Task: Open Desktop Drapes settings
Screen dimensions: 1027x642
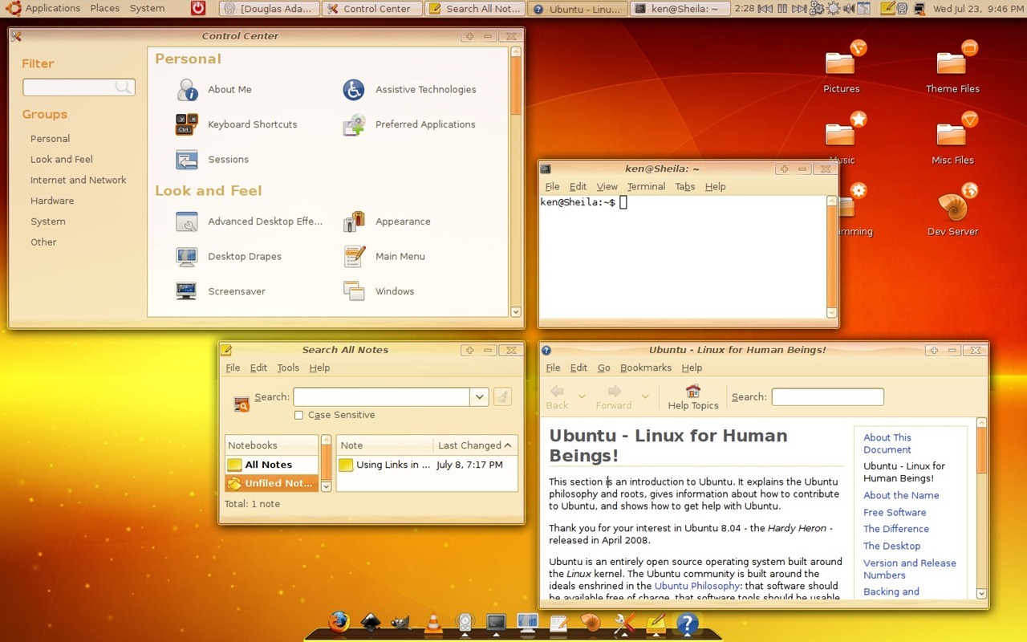Action: click(x=229, y=257)
